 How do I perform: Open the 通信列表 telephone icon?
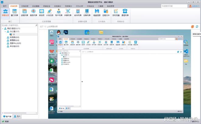125,13
